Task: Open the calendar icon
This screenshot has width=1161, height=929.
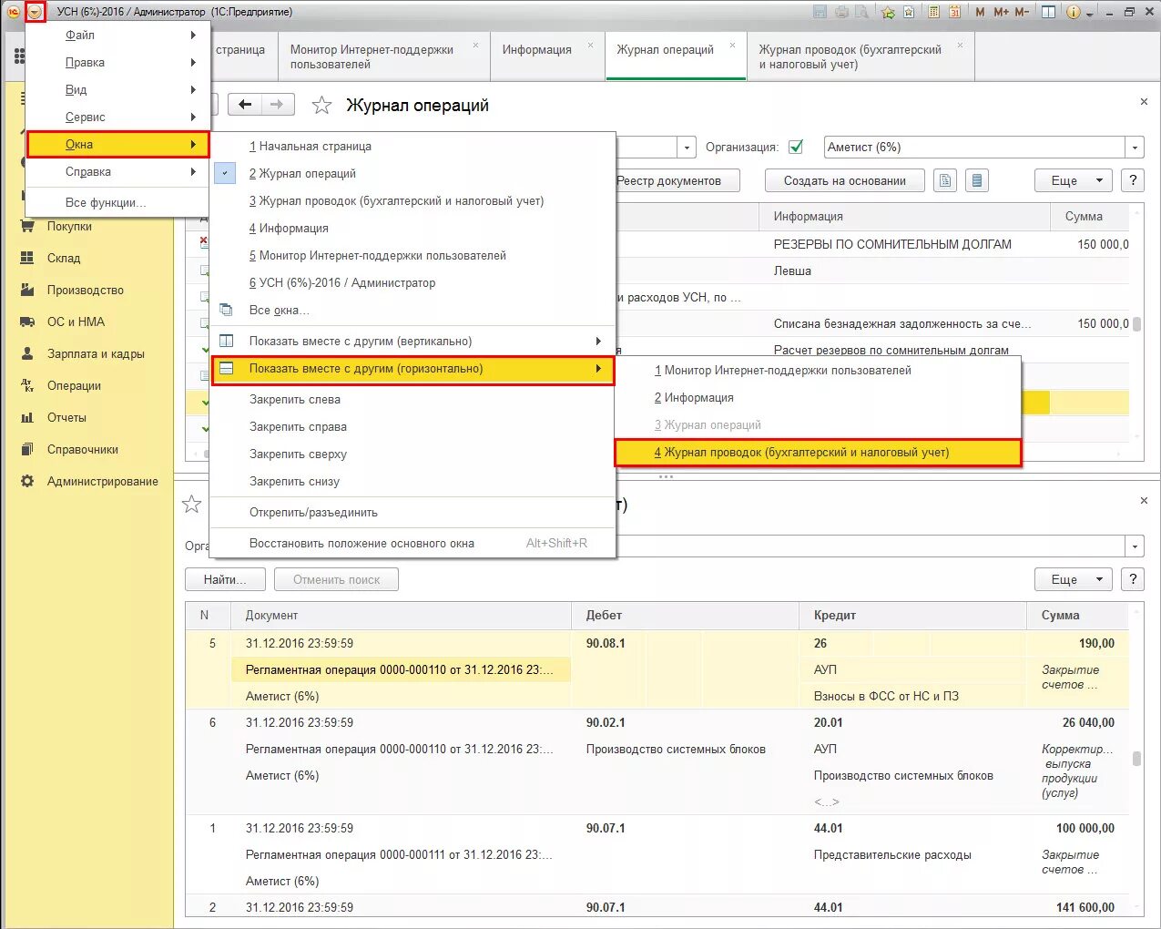Action: [955, 12]
